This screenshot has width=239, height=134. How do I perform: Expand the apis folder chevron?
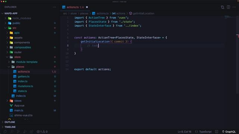tap(7, 33)
